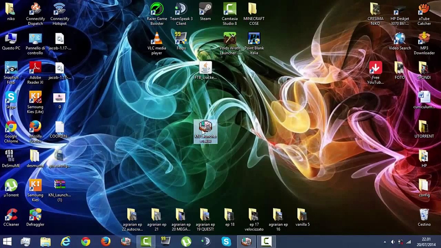The height and width of the screenshot is (248, 441).
Task: Click the MP3 Downloader desktop icon
Action: tap(424, 43)
